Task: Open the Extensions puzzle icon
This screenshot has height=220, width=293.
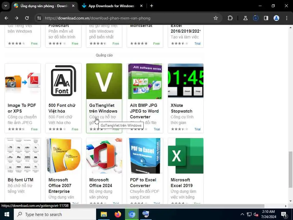Action: 230,18
